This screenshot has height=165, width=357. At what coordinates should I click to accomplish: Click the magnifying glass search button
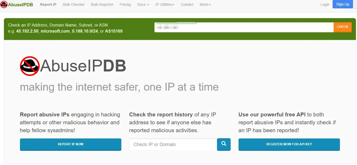[224, 144]
